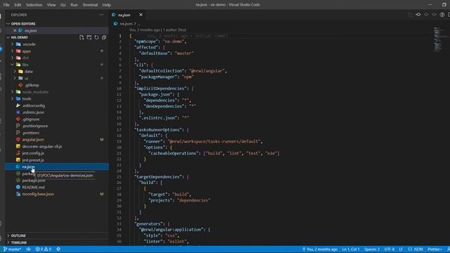Open the package.json file
Screen dimensions: 450x253
34,181
